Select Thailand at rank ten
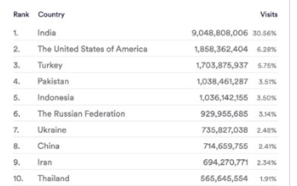 tap(53, 178)
